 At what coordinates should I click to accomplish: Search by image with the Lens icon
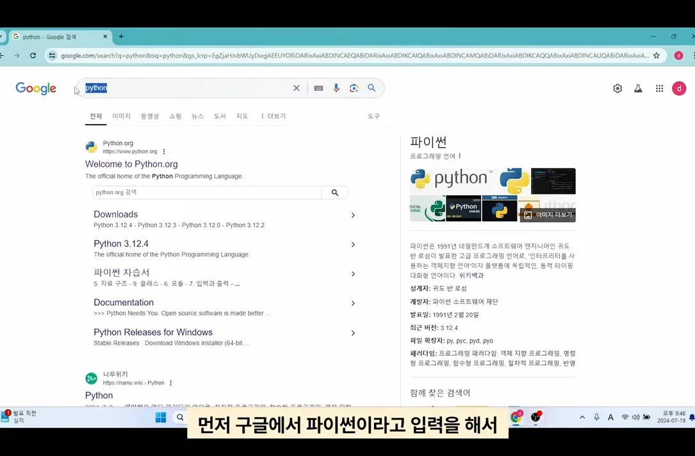click(x=354, y=88)
